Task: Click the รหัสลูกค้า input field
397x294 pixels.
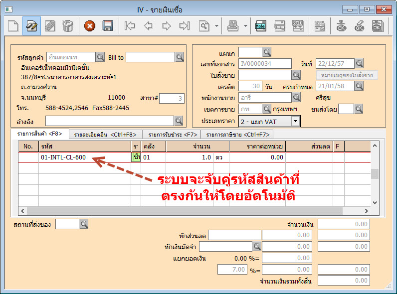Action: pos(71,57)
